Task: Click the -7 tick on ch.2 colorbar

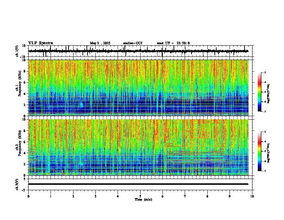Action: [x=265, y=171]
